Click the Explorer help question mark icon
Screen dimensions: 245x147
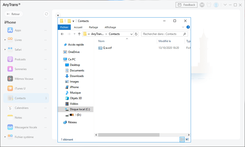(x=188, y=27)
